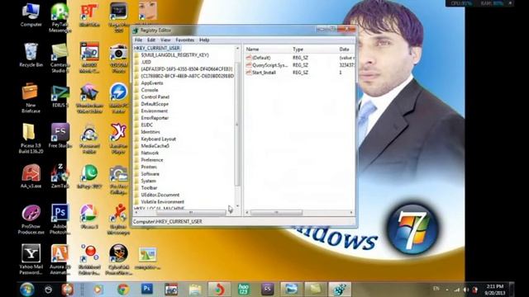Open the Picasa 3 desktop shortcut
This screenshot has width=529, height=297.
click(x=89, y=216)
